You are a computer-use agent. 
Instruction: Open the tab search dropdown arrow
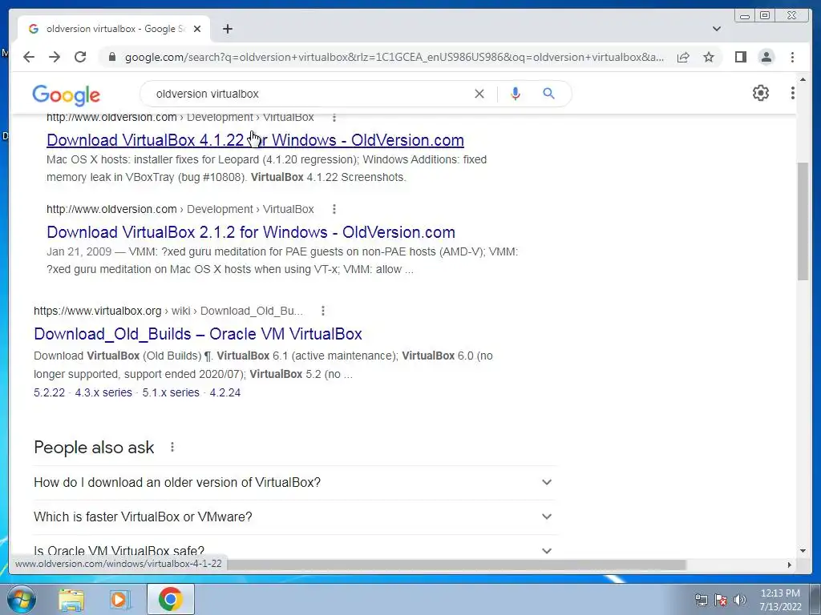pos(716,29)
